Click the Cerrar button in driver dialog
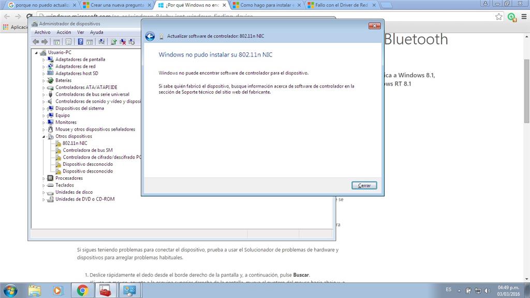This screenshot has height=298, width=530. 364,185
